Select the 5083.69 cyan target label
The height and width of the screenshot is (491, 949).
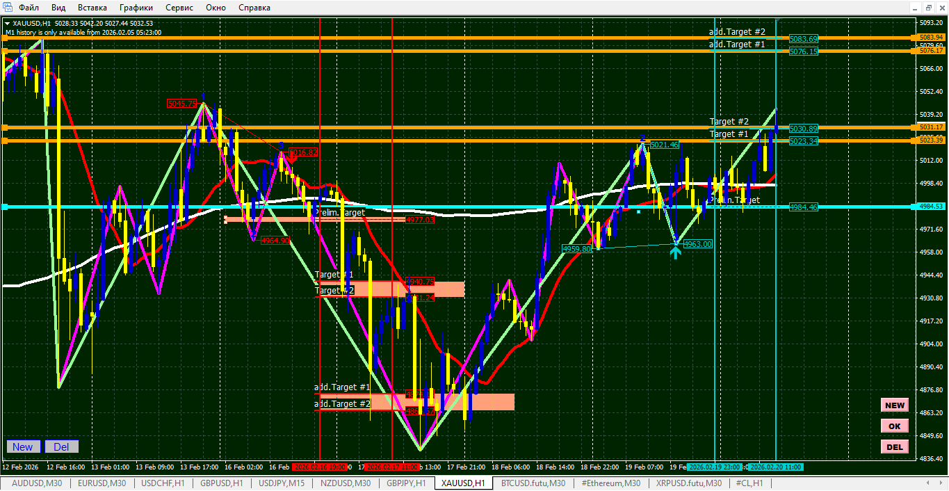click(804, 39)
